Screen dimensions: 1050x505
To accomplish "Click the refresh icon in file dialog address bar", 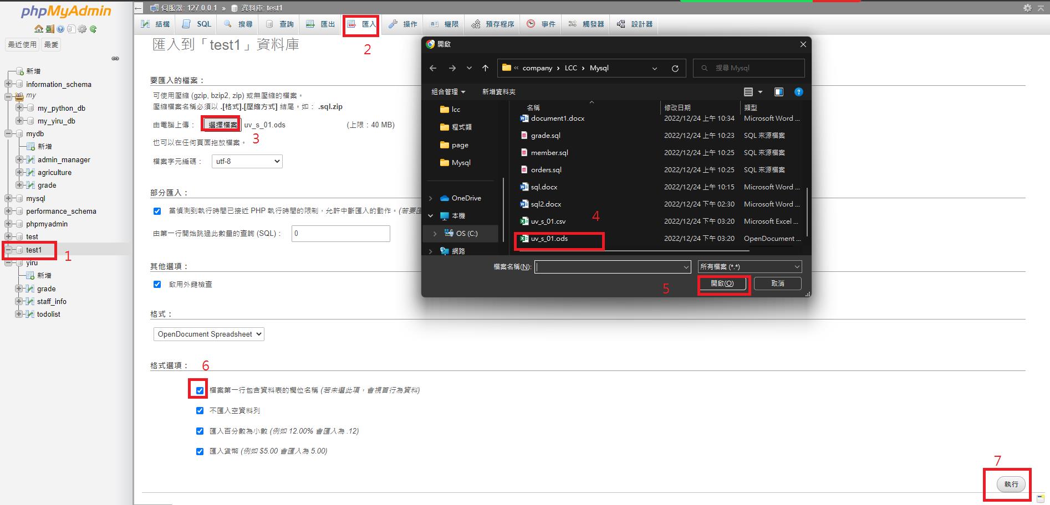I will 675,68.
